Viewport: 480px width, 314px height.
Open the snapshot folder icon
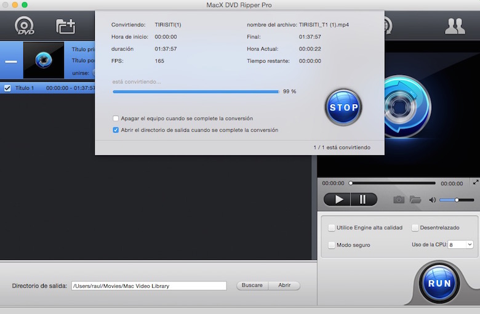point(415,199)
